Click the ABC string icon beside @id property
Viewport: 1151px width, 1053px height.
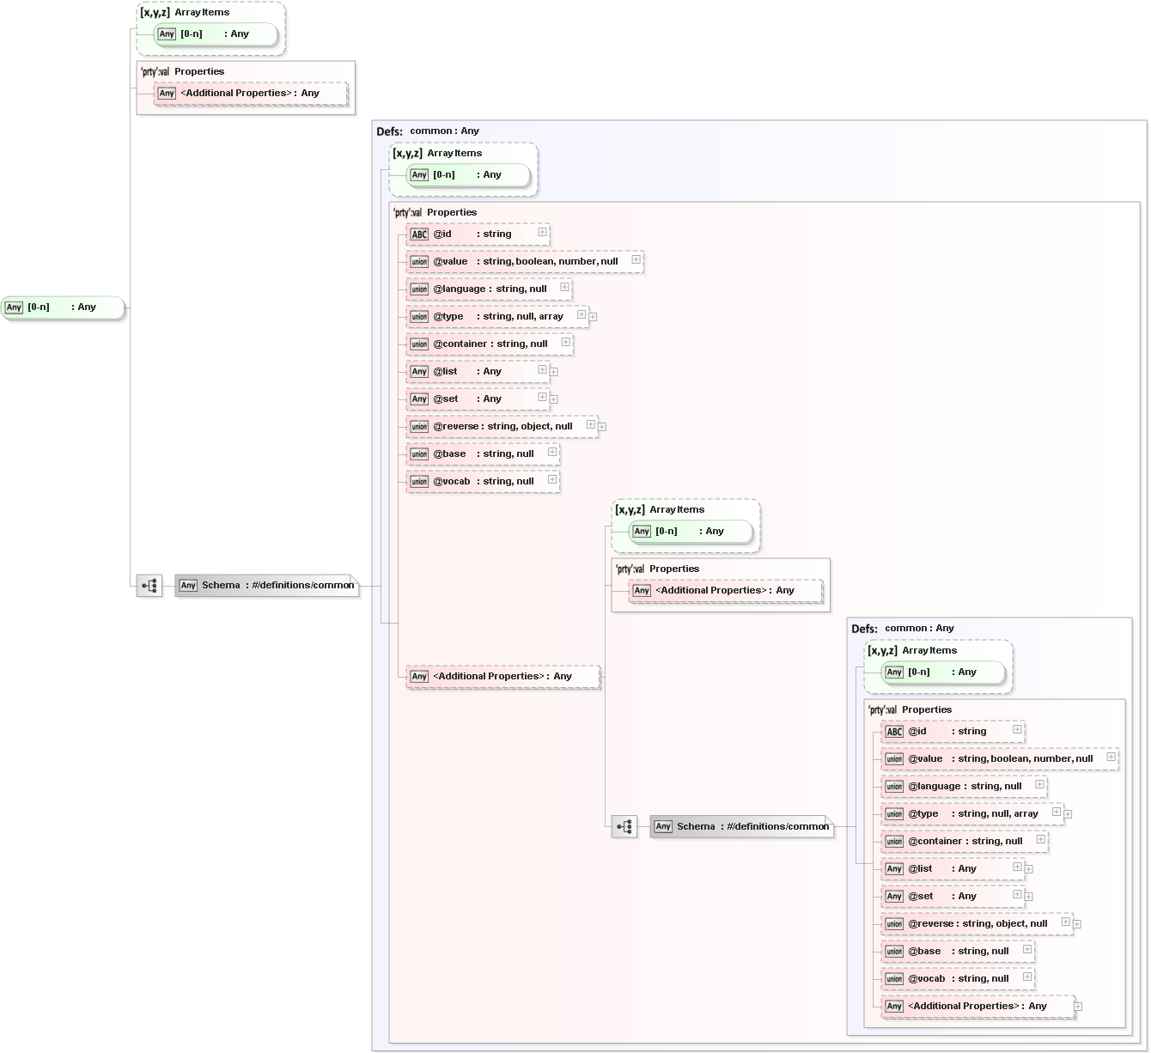pos(418,234)
